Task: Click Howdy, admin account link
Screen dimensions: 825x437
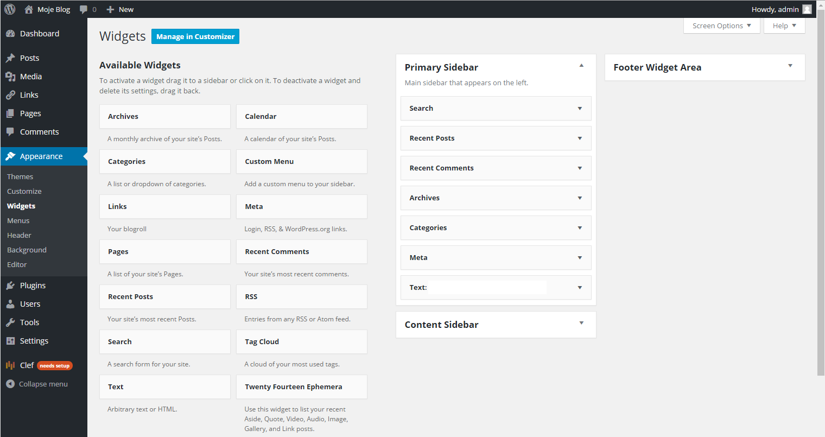Action: 775,9
